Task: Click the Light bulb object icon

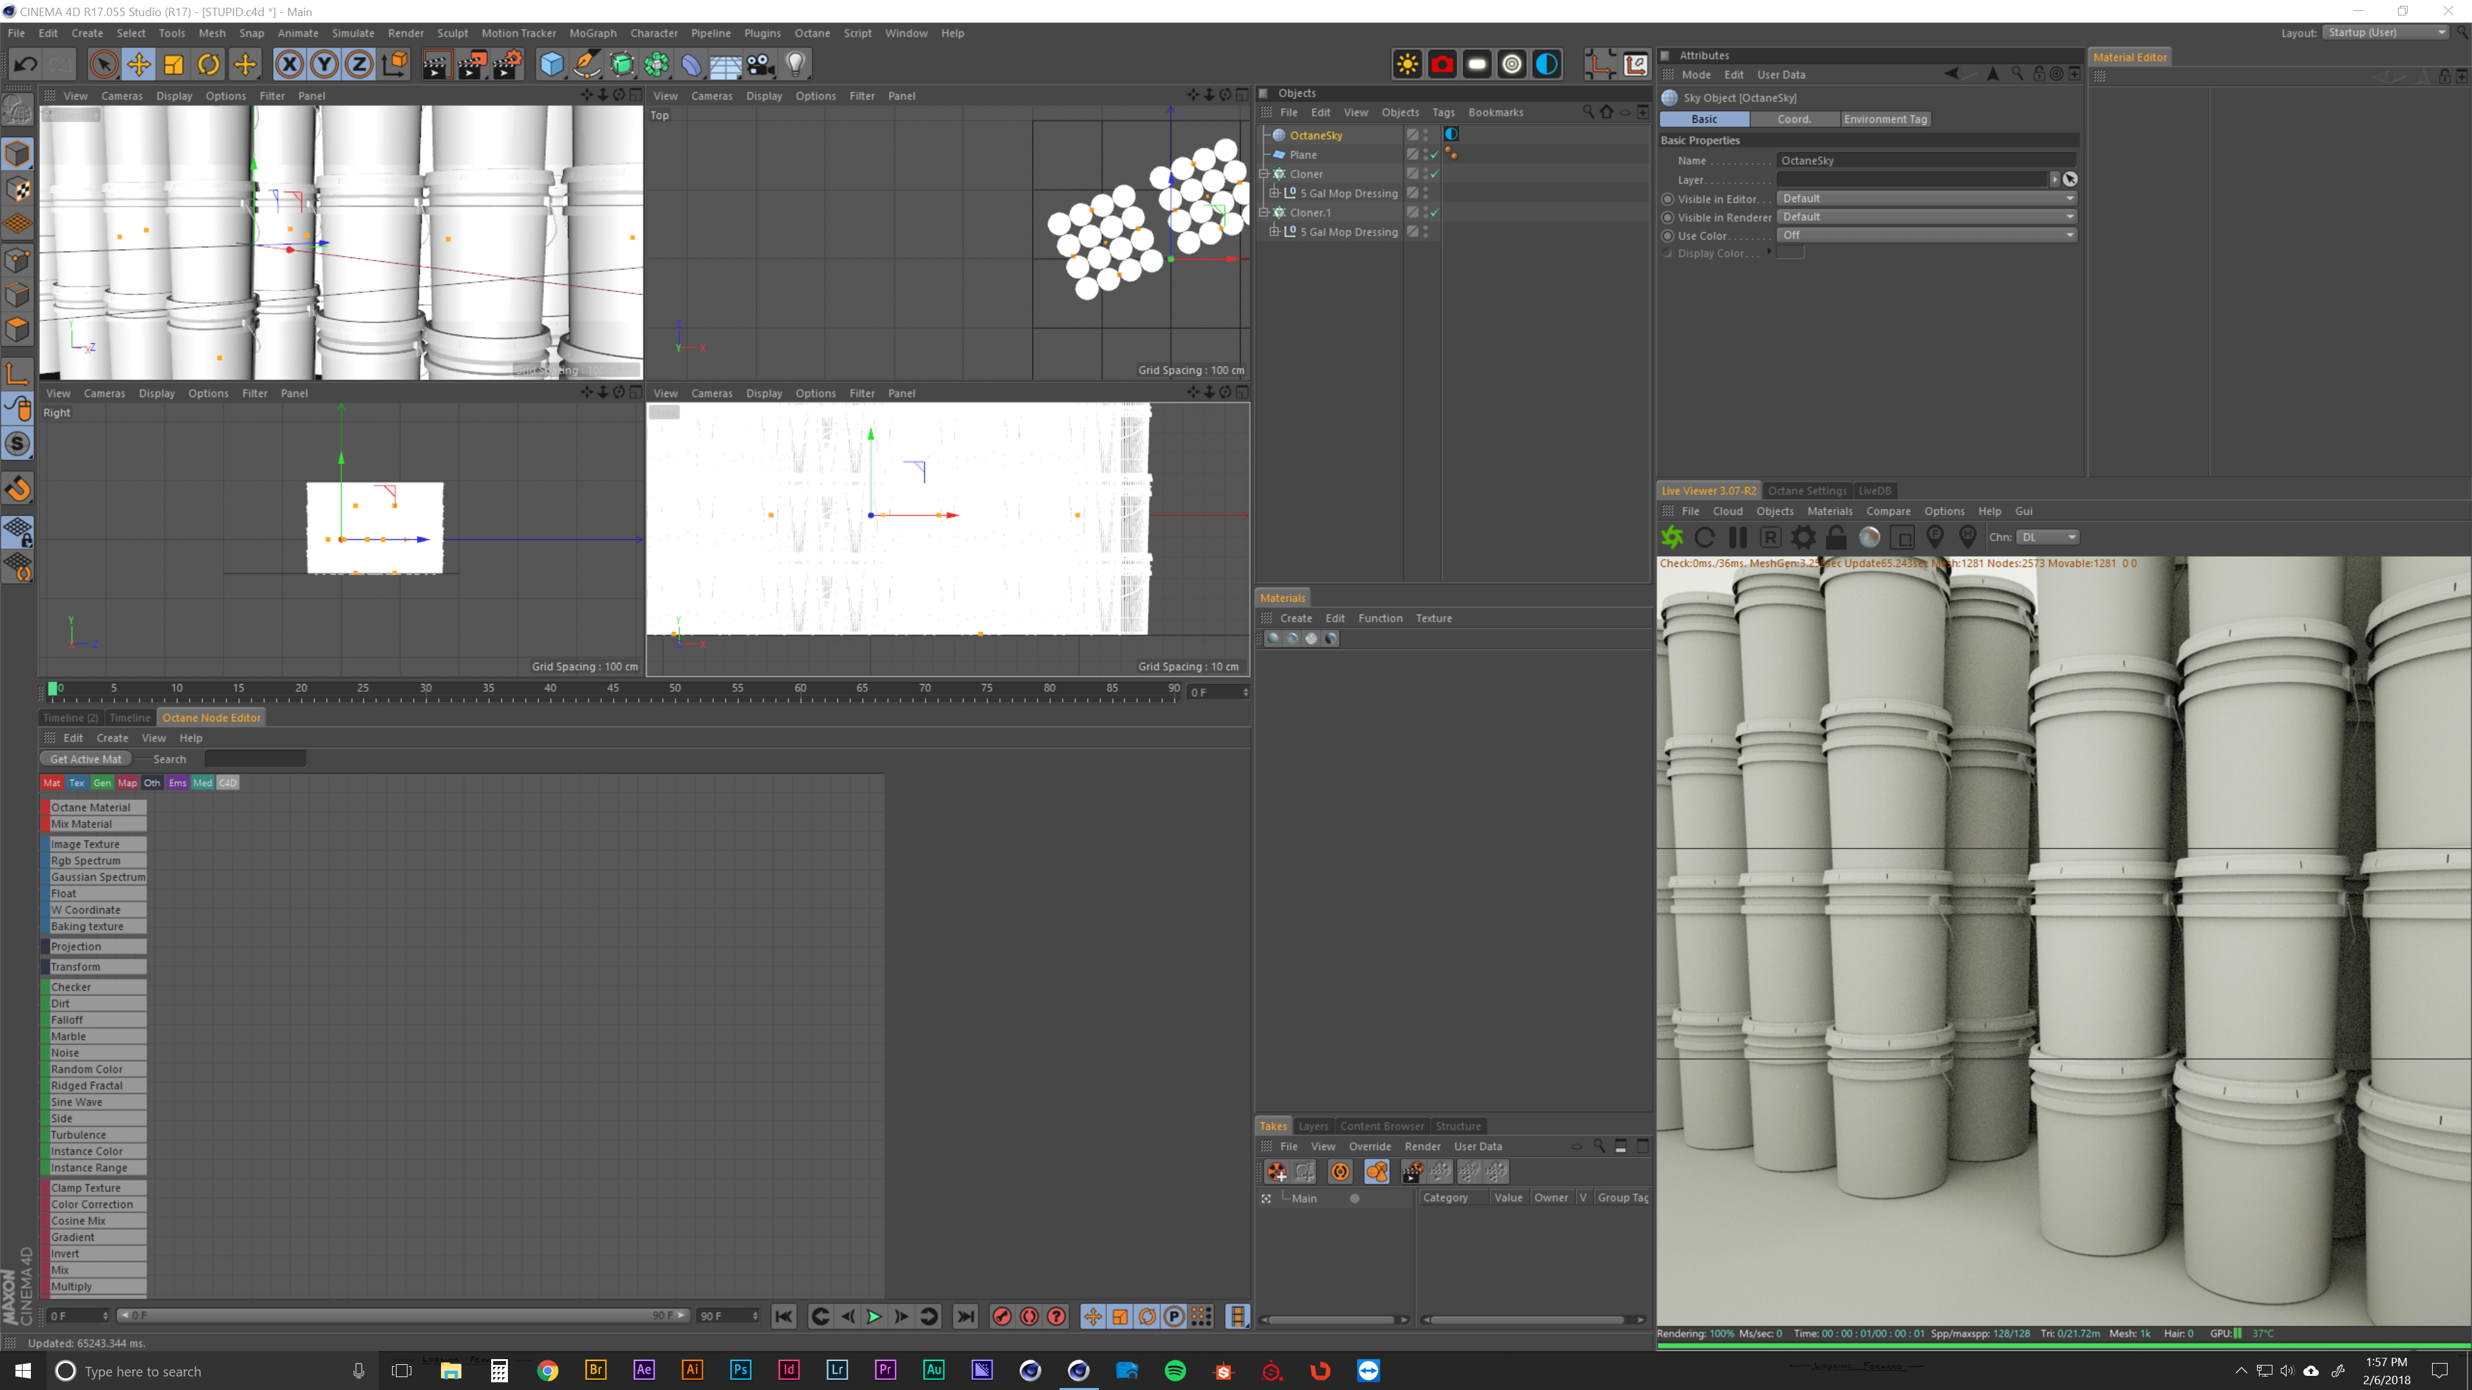Action: (796, 64)
